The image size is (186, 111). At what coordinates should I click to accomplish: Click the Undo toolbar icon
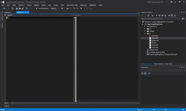(x=27, y=9)
